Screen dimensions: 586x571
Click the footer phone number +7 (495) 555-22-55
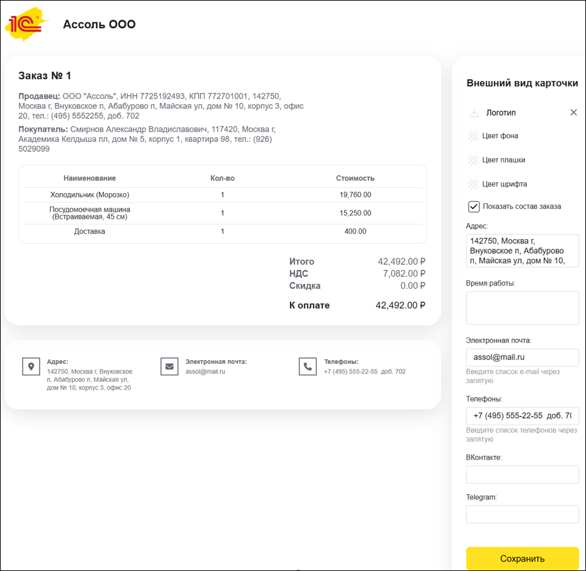click(x=350, y=372)
